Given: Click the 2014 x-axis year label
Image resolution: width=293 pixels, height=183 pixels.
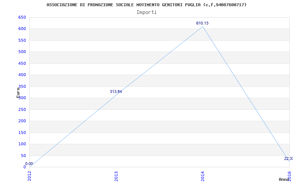Looking at the screenshot, I should (x=203, y=176).
